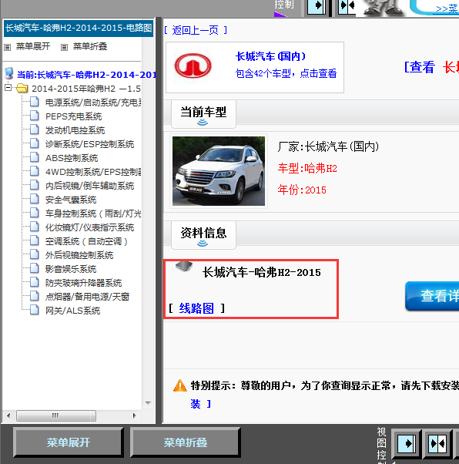Click top view-control expand arrow icon
The width and height of the screenshot is (459, 464).
coord(317,6)
